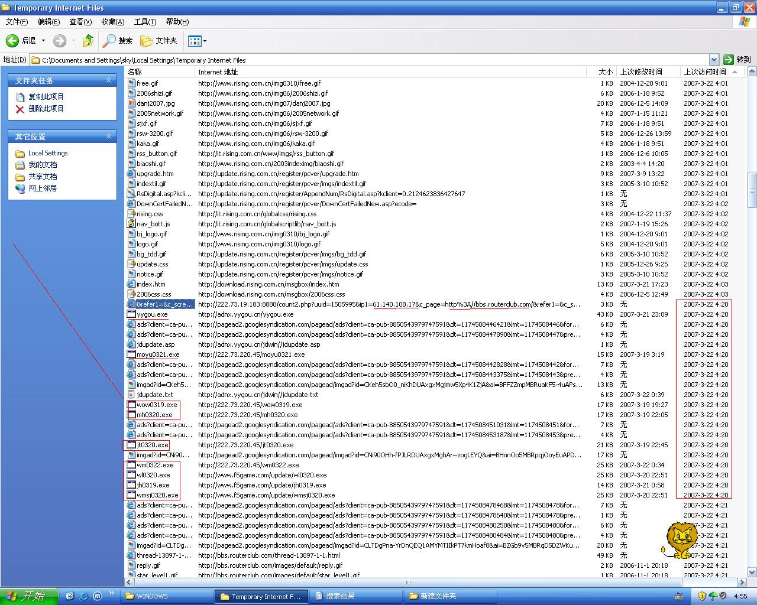Click the address bar path field
The height and width of the screenshot is (605, 757).
(x=369, y=60)
